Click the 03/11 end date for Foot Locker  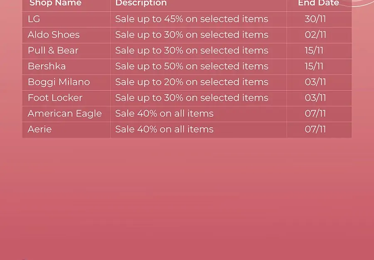pyautogui.click(x=315, y=98)
